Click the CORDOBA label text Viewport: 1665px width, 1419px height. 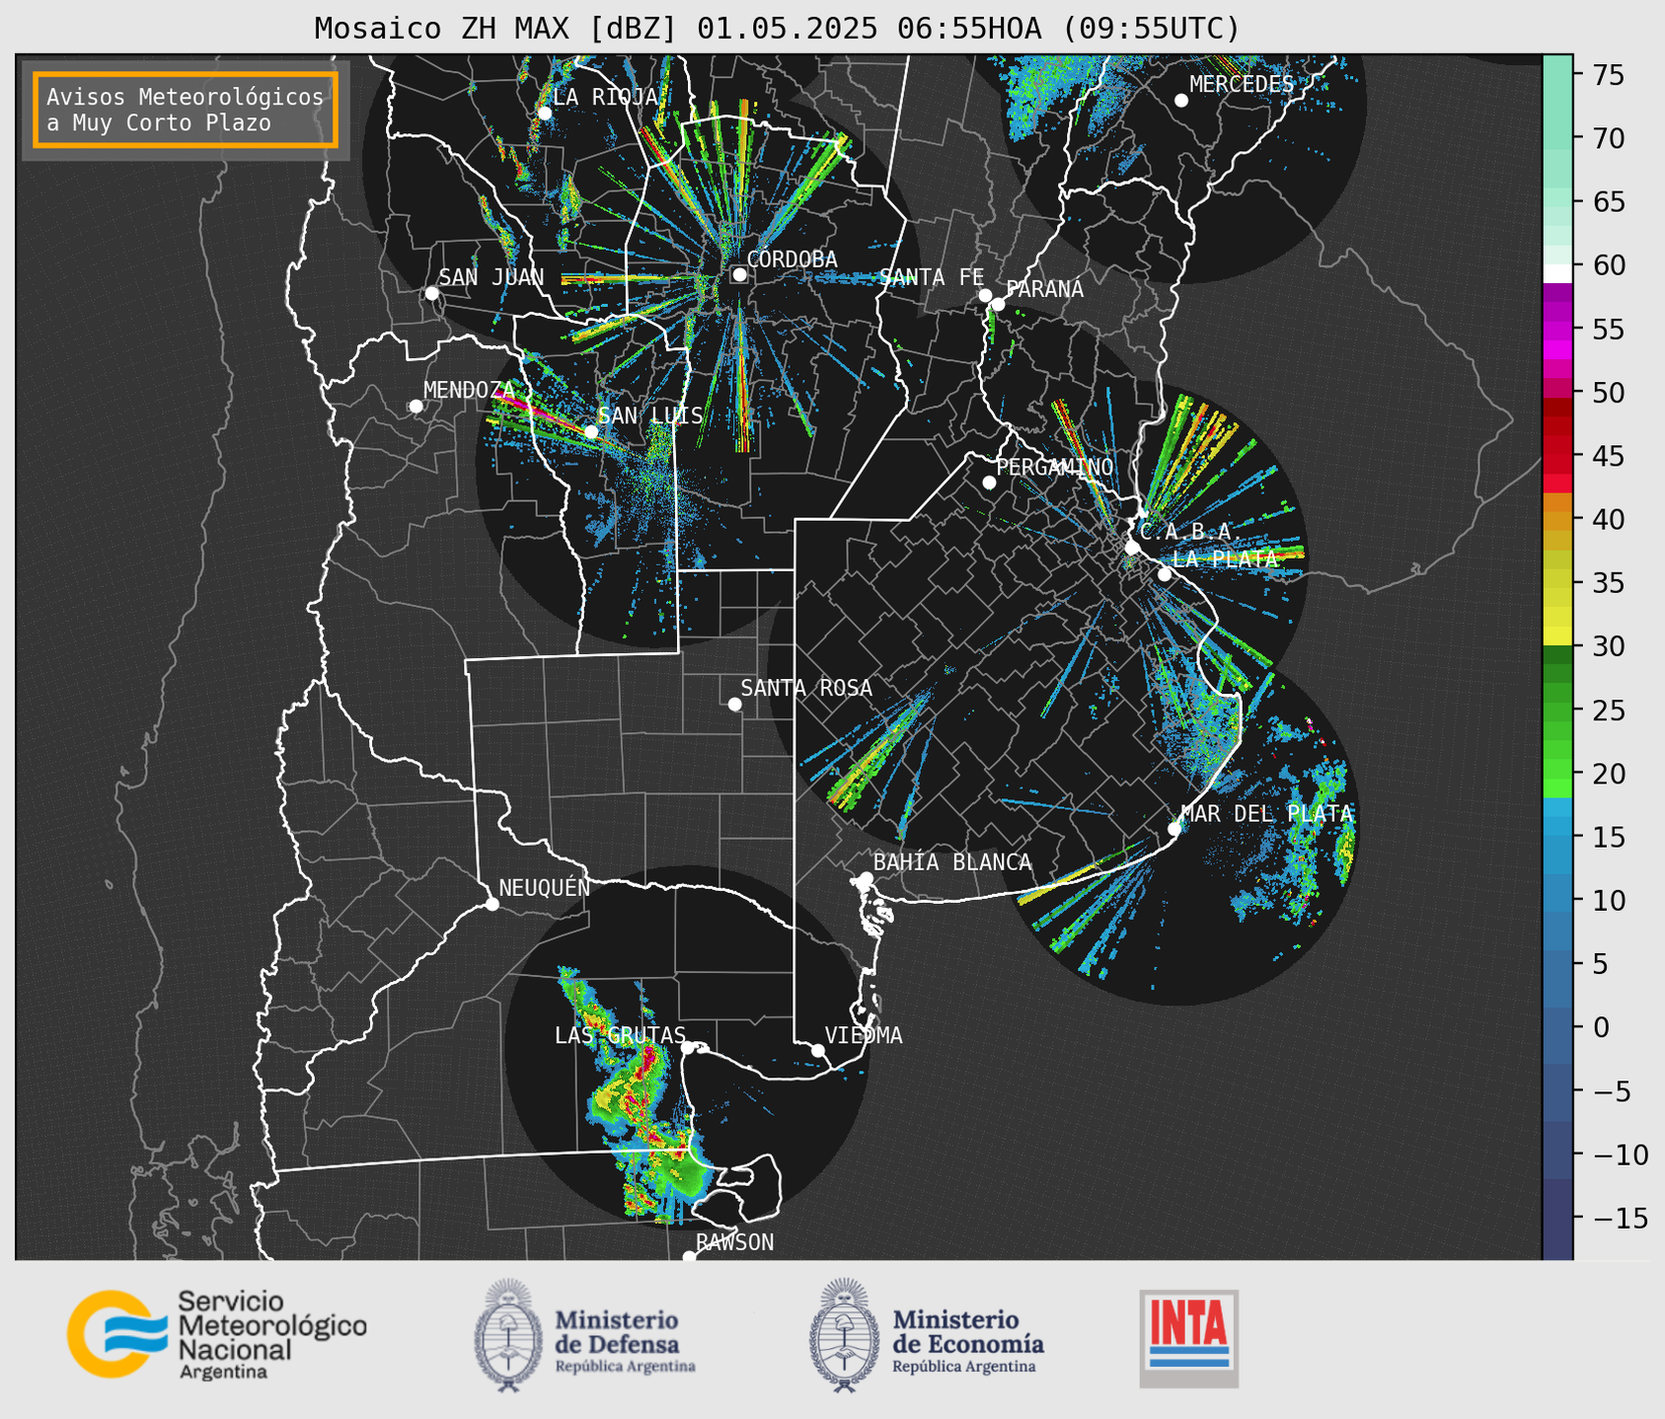[x=792, y=260]
